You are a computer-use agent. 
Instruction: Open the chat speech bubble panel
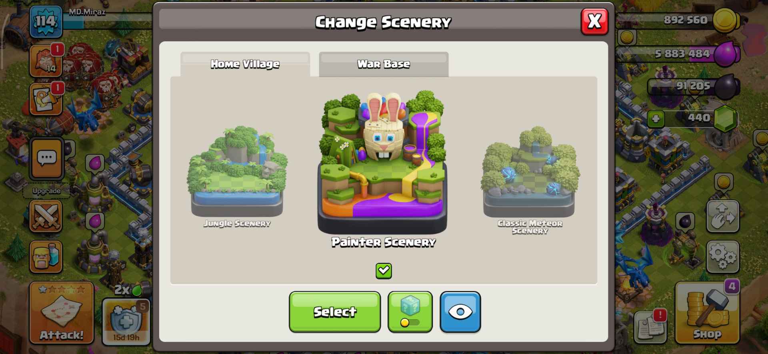pos(47,159)
